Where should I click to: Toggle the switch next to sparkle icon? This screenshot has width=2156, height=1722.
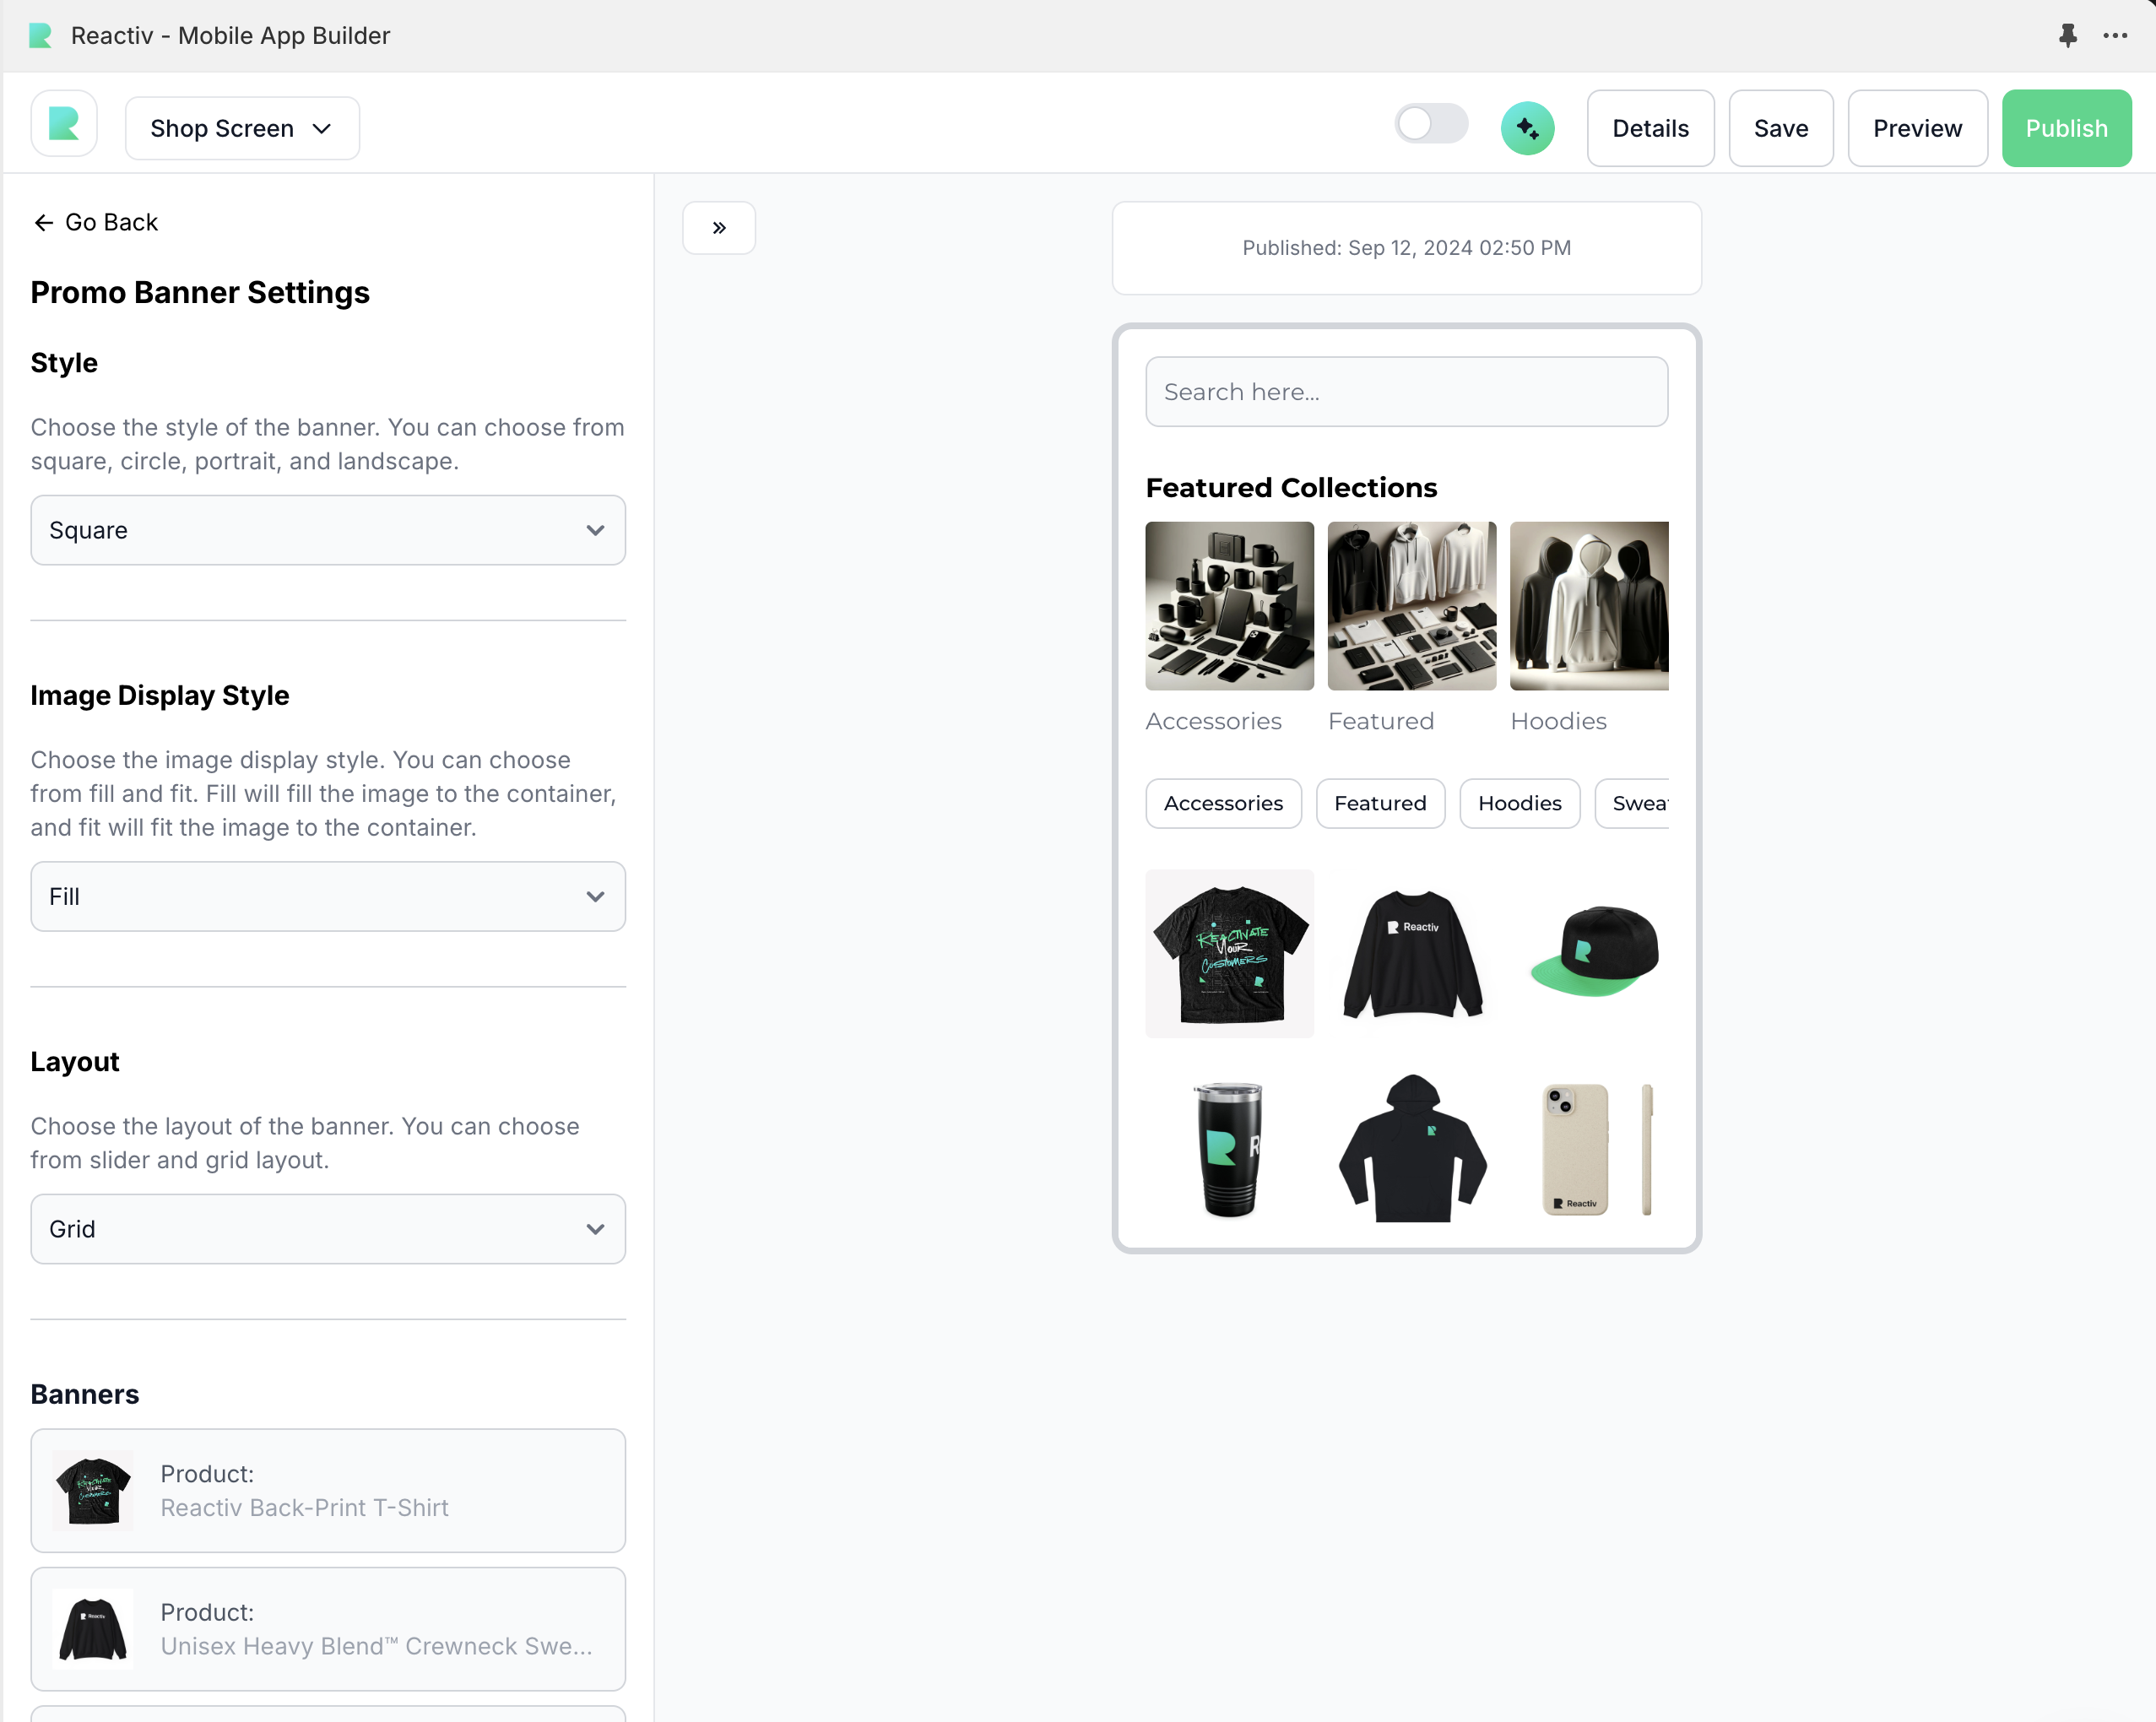[1431, 125]
